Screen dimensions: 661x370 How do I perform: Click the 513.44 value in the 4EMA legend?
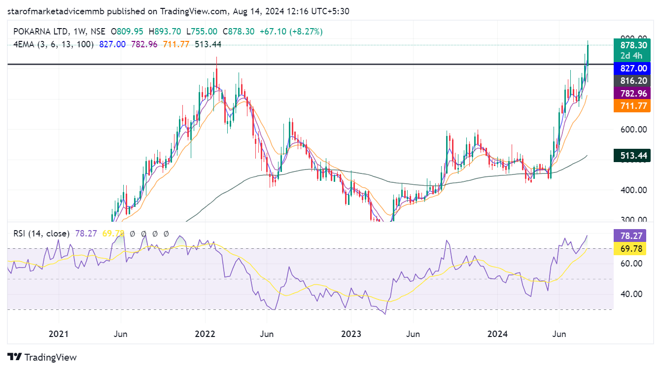point(208,44)
